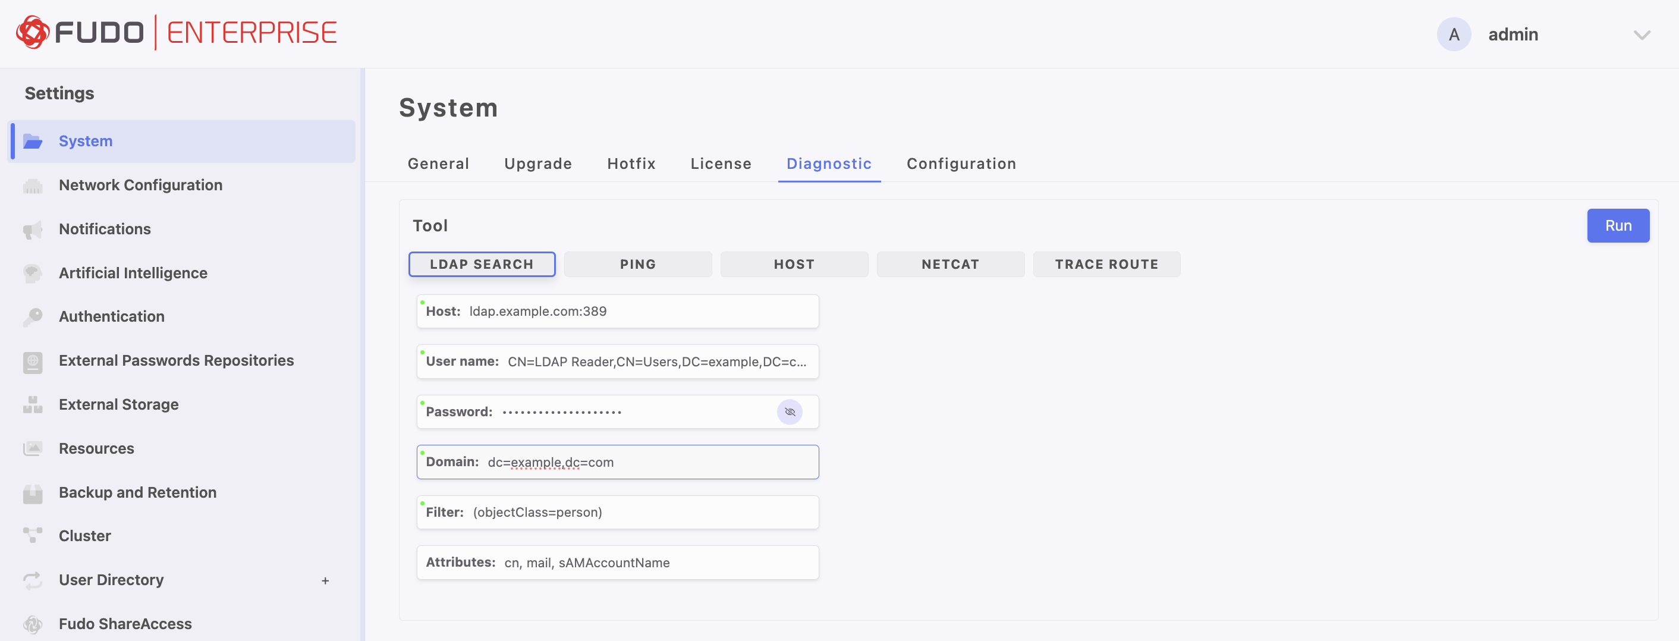Click the Attributes input field
The image size is (1679, 641).
652,562
